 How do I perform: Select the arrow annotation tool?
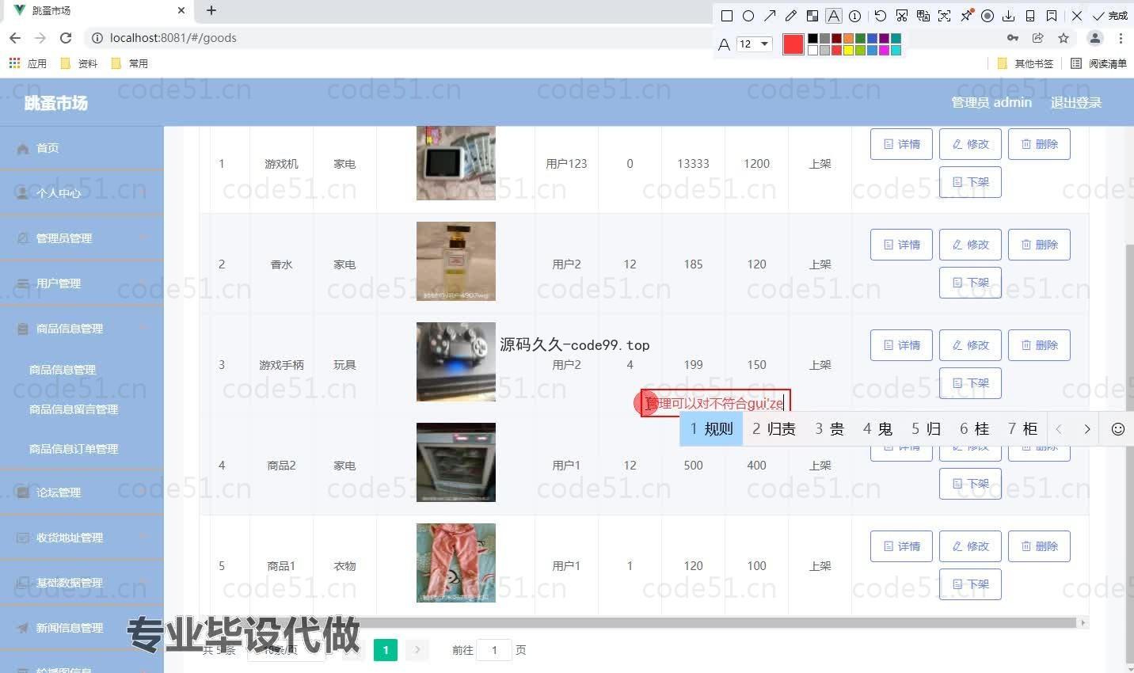point(770,16)
